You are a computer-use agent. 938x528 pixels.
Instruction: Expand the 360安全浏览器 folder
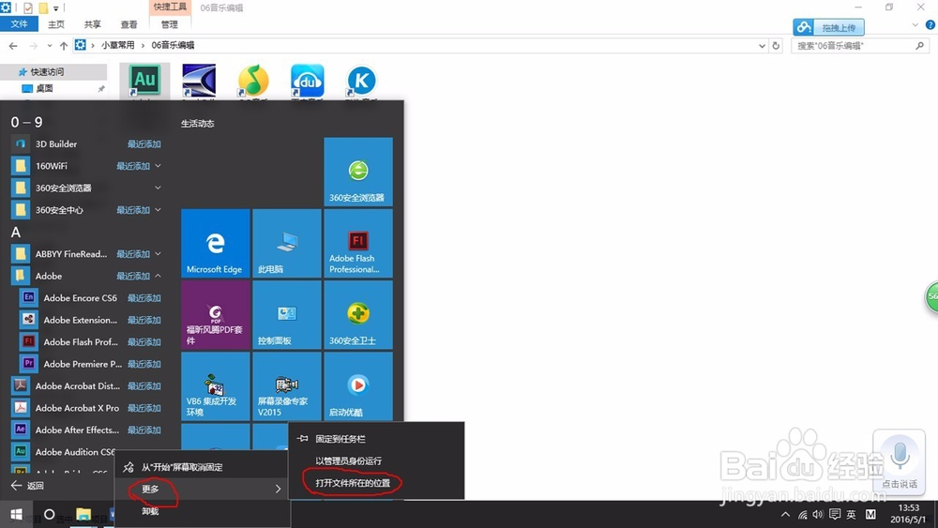[158, 188]
